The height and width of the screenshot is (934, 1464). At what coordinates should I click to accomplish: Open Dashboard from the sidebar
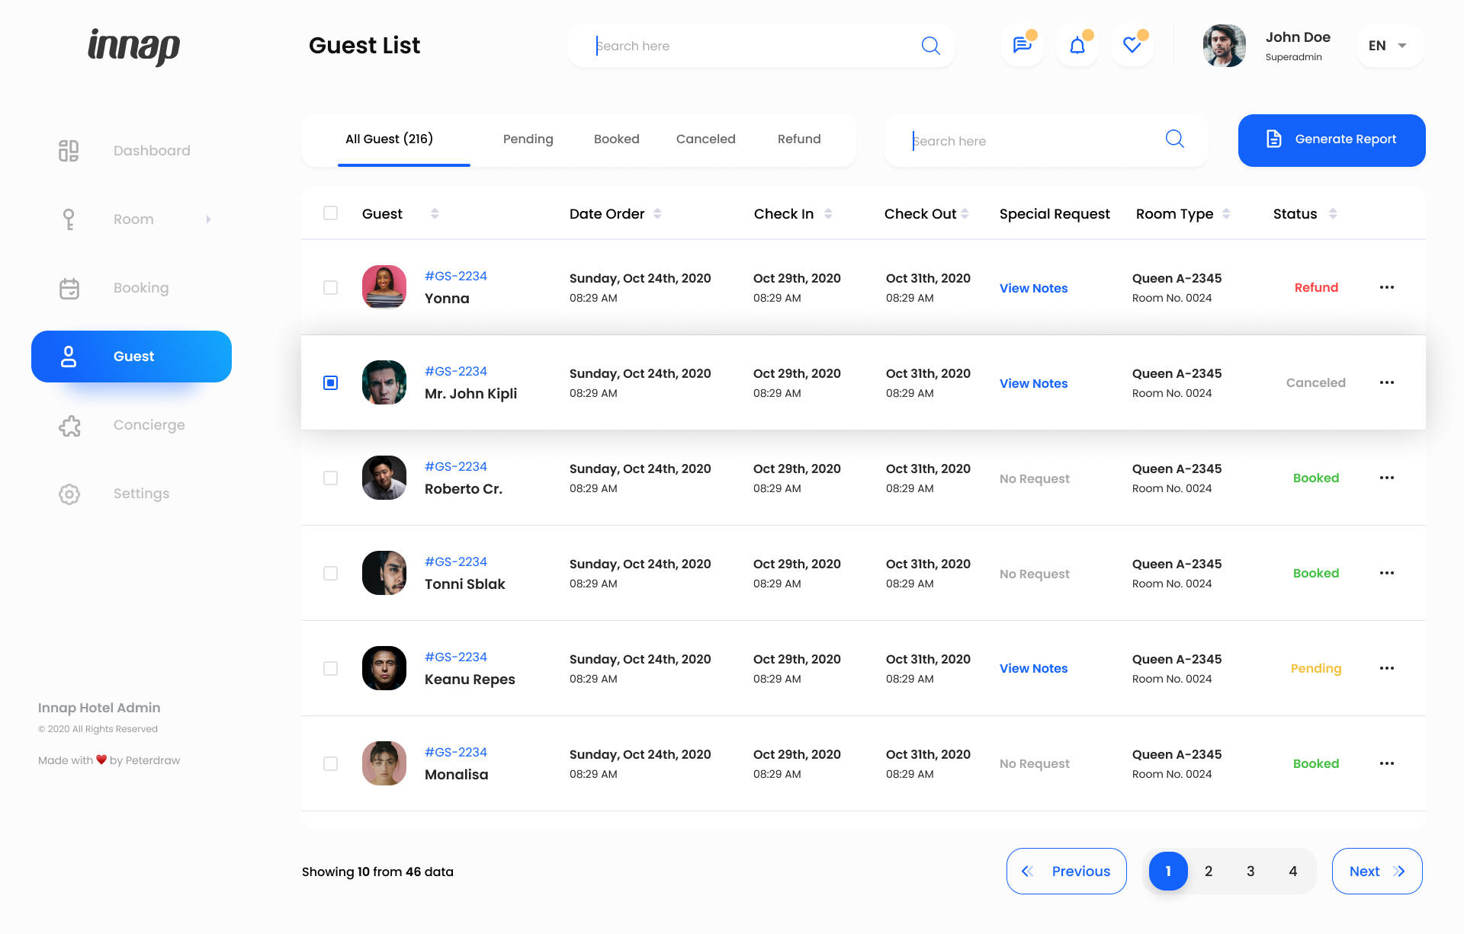pyautogui.click(x=152, y=151)
